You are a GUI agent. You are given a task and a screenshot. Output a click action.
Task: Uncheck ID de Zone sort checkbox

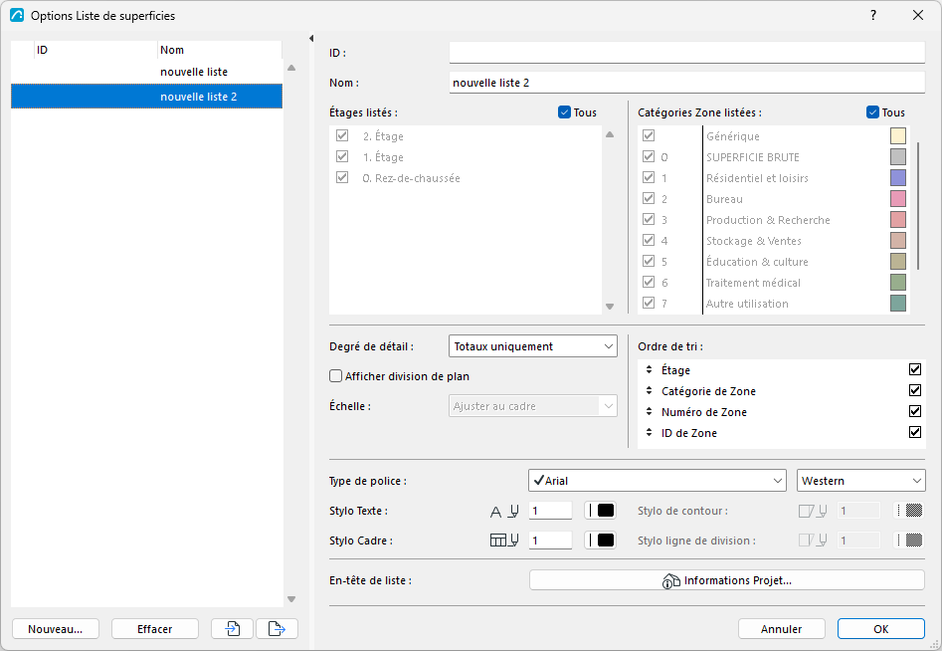tap(915, 432)
